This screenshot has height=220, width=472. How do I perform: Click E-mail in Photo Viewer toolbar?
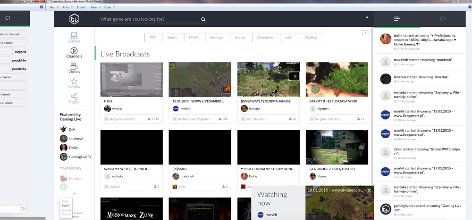tap(81, 7)
